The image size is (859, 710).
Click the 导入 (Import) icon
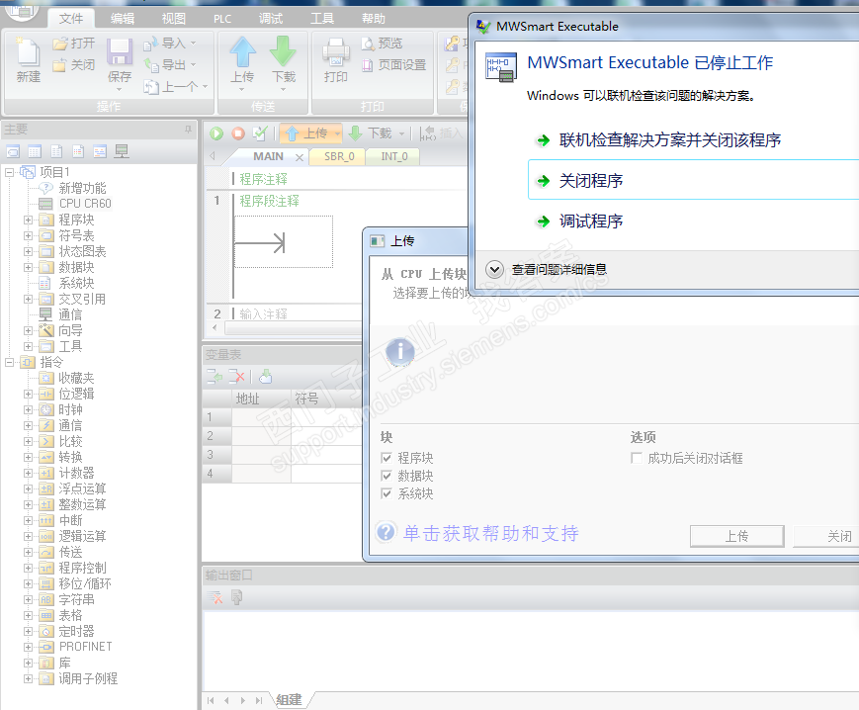pos(150,44)
